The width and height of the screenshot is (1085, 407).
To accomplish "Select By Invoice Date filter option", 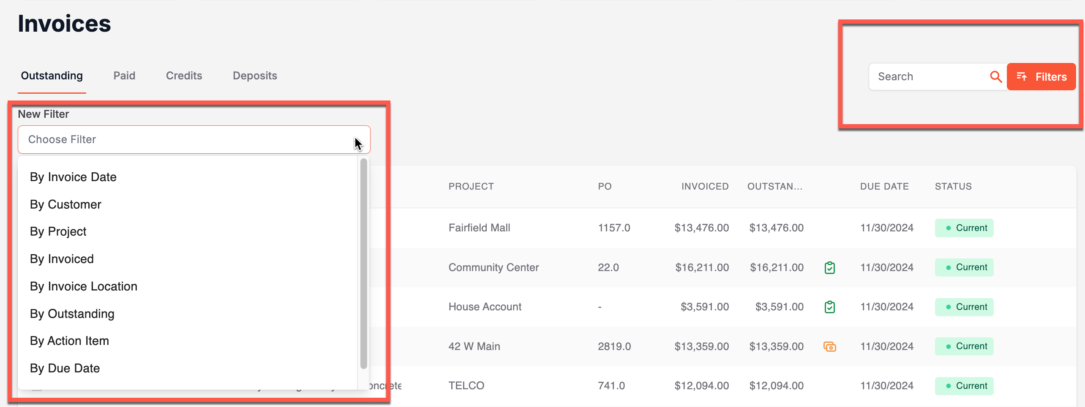I will [x=73, y=177].
